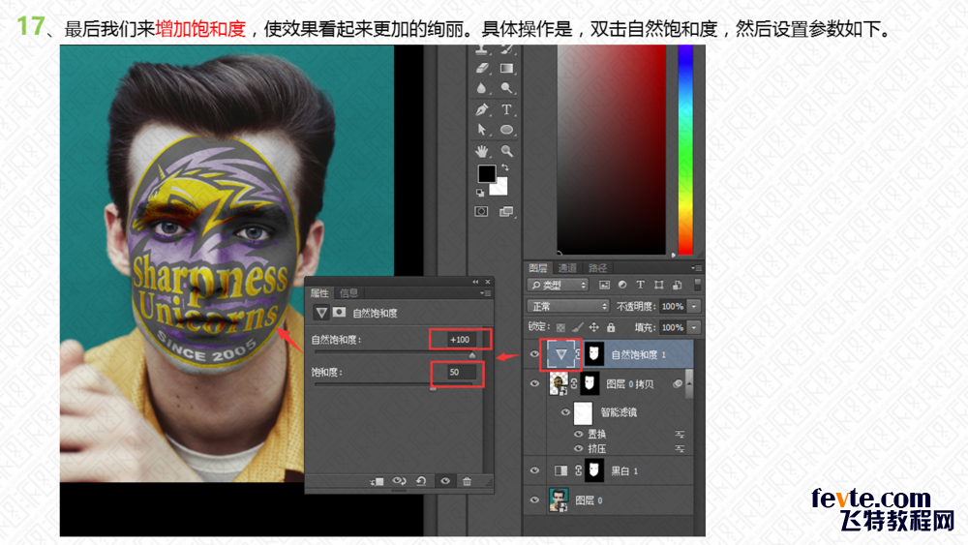This screenshot has height=545, width=968.
Task: Hide the 图层 0 layer
Action: (534, 500)
